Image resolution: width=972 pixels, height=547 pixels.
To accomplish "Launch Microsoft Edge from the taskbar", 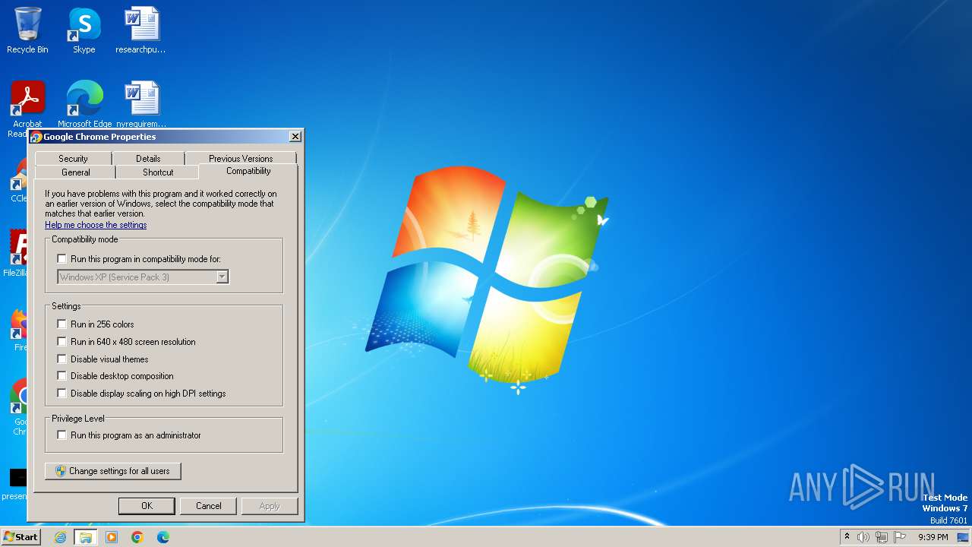I will coord(163,537).
